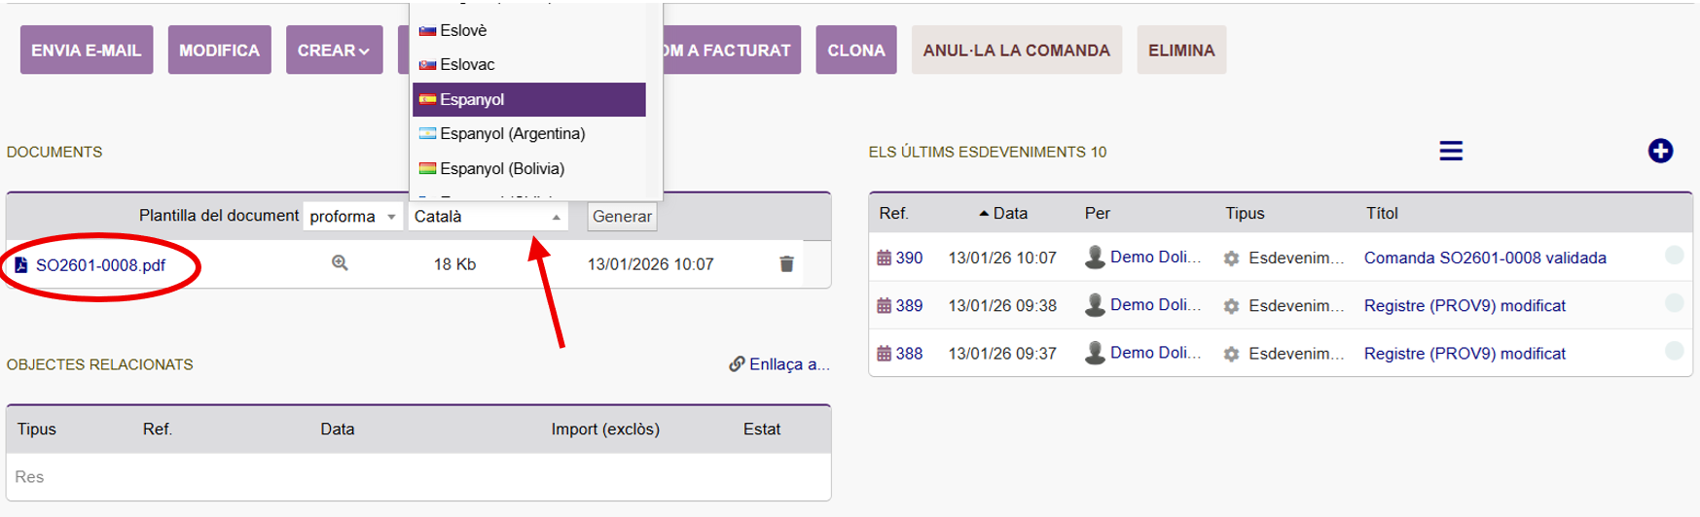The width and height of the screenshot is (1700, 517).
Task: Open the proforma template dropdown
Action: click(352, 217)
